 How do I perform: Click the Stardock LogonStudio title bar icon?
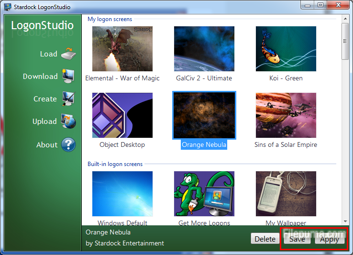click(7, 7)
